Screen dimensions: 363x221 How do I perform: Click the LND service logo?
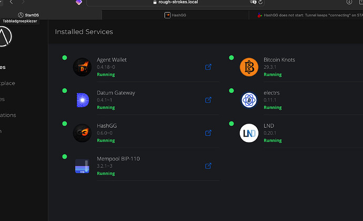pyautogui.click(x=249, y=133)
